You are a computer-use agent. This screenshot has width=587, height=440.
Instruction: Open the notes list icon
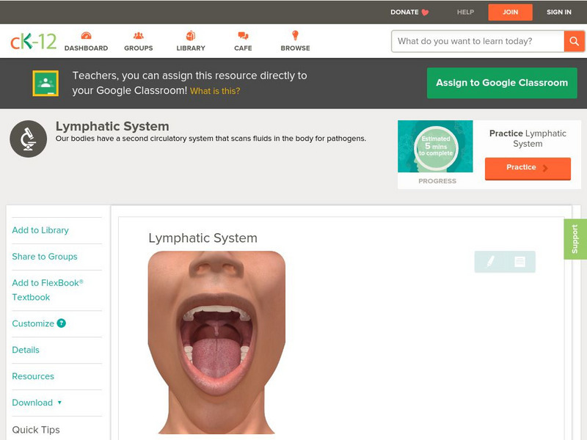[519, 262]
